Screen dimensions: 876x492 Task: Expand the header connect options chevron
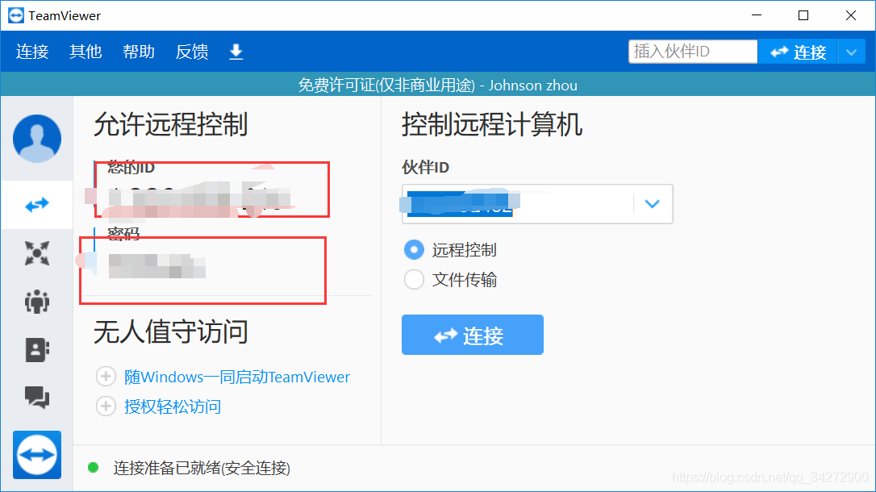point(852,52)
